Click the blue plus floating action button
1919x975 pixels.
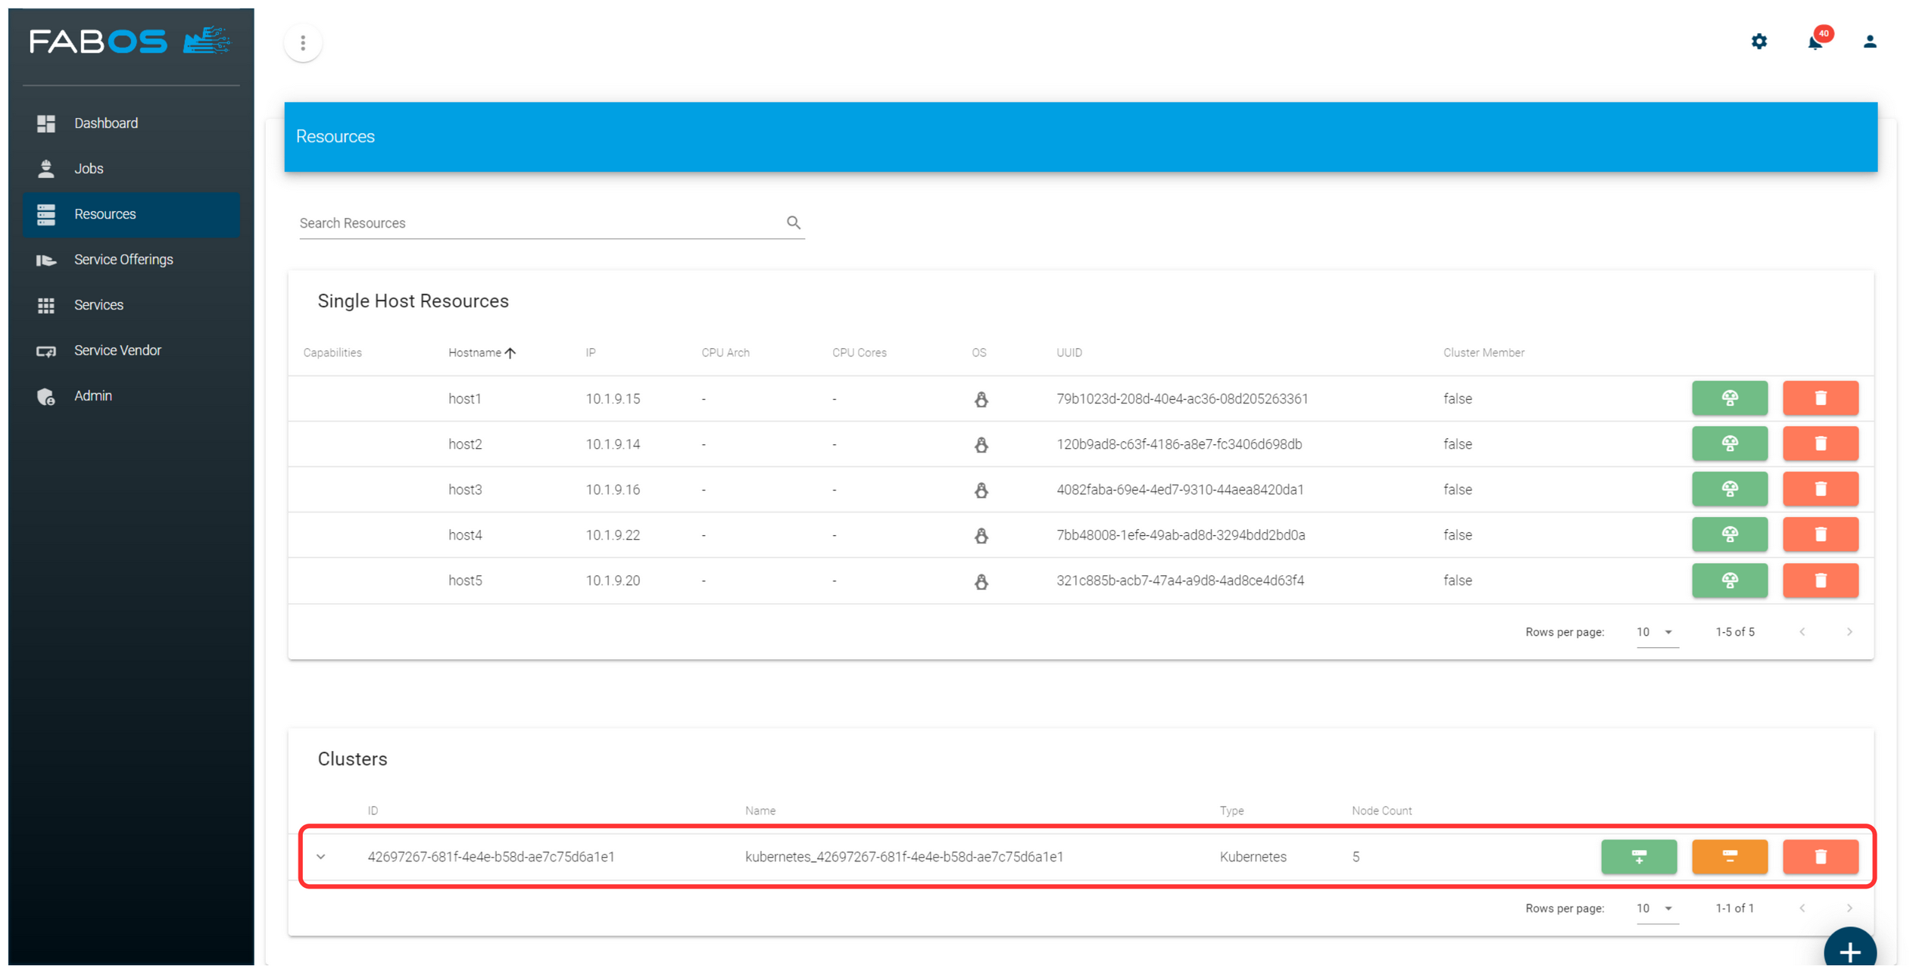point(1850,951)
